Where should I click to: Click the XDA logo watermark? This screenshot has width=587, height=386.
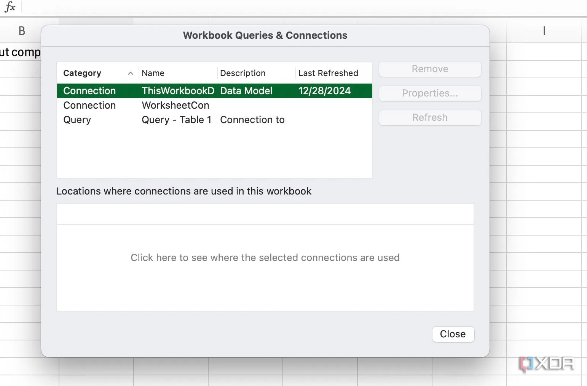coord(547,364)
